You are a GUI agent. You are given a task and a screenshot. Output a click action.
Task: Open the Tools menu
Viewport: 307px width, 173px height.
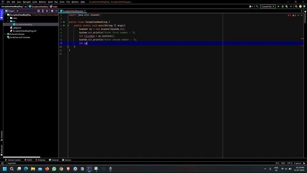click(x=62, y=2)
